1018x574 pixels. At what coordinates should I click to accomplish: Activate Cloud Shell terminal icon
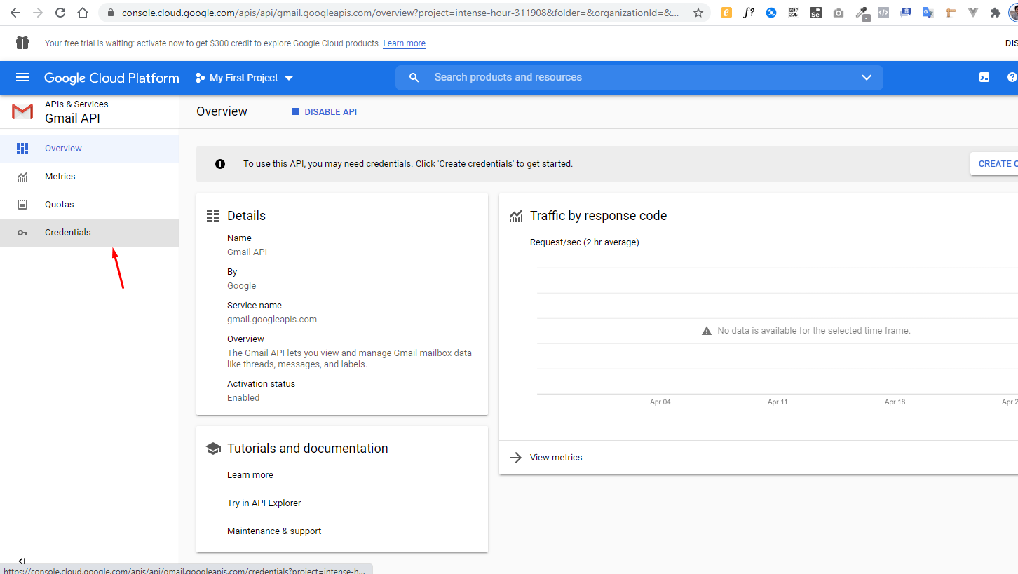984,77
